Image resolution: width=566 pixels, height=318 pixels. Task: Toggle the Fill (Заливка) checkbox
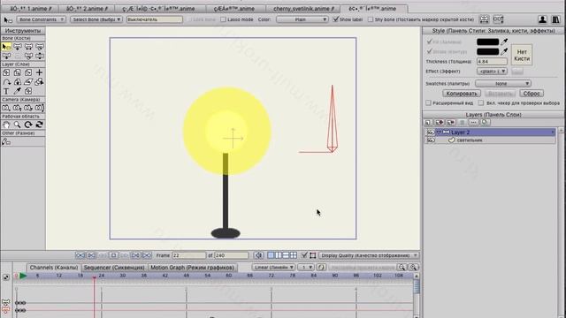click(x=429, y=42)
